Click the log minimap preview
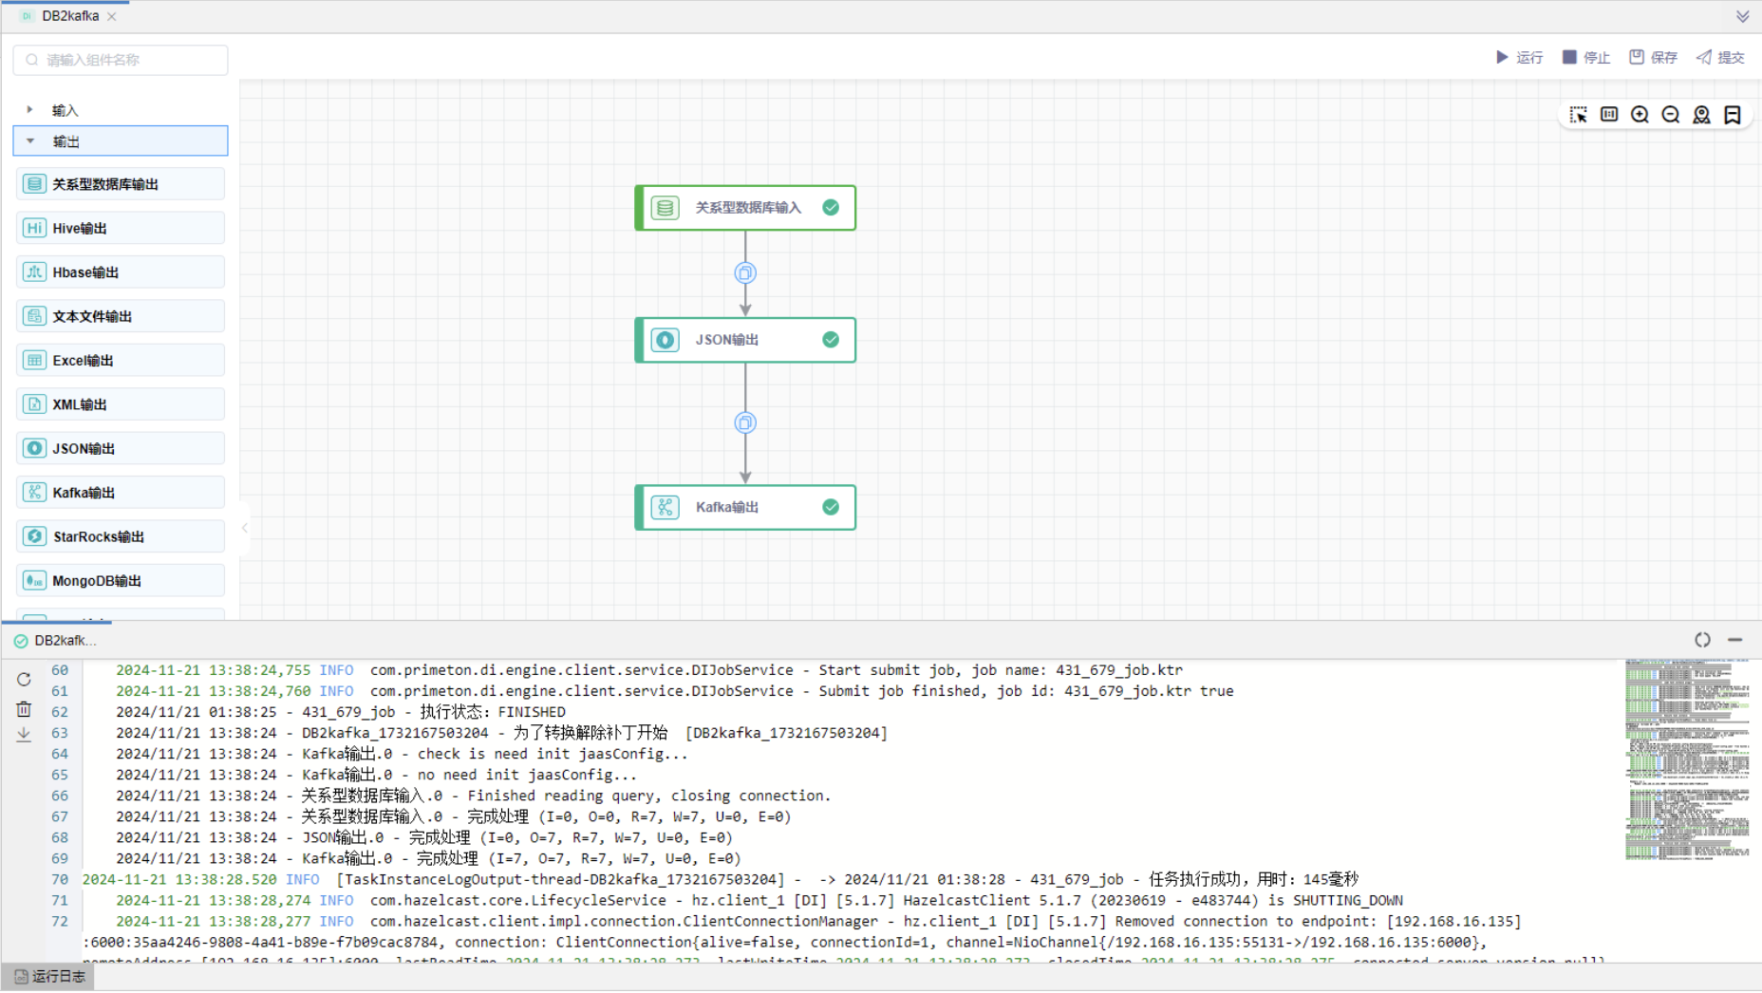This screenshot has height=993, width=1762. pyautogui.click(x=1687, y=759)
